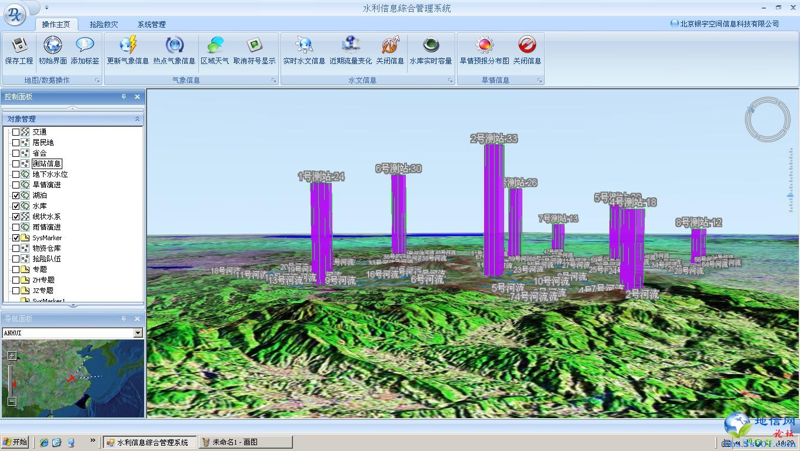Viewport: 800px width, 451px height.
Task: Click 取消符号显示 hide symbols icon
Action: 254,45
